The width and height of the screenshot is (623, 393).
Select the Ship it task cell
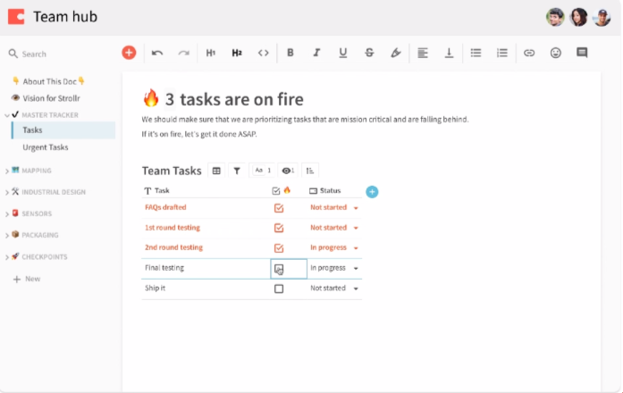click(x=206, y=288)
